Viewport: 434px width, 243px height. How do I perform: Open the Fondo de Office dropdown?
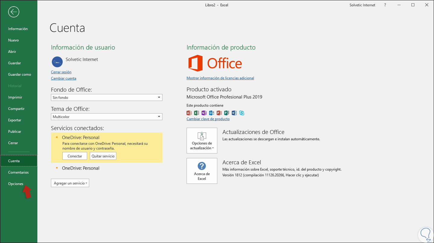pos(107,98)
